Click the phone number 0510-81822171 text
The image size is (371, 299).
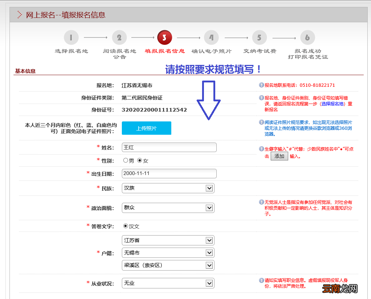pyautogui.click(x=317, y=85)
